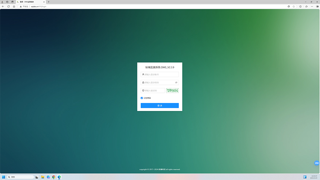Toggle password visibility eye icon
Screen dimensions: 320x180
176,82
